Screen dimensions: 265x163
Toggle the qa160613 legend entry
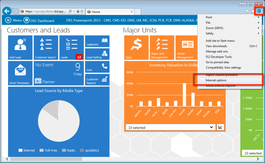(x=90, y=150)
